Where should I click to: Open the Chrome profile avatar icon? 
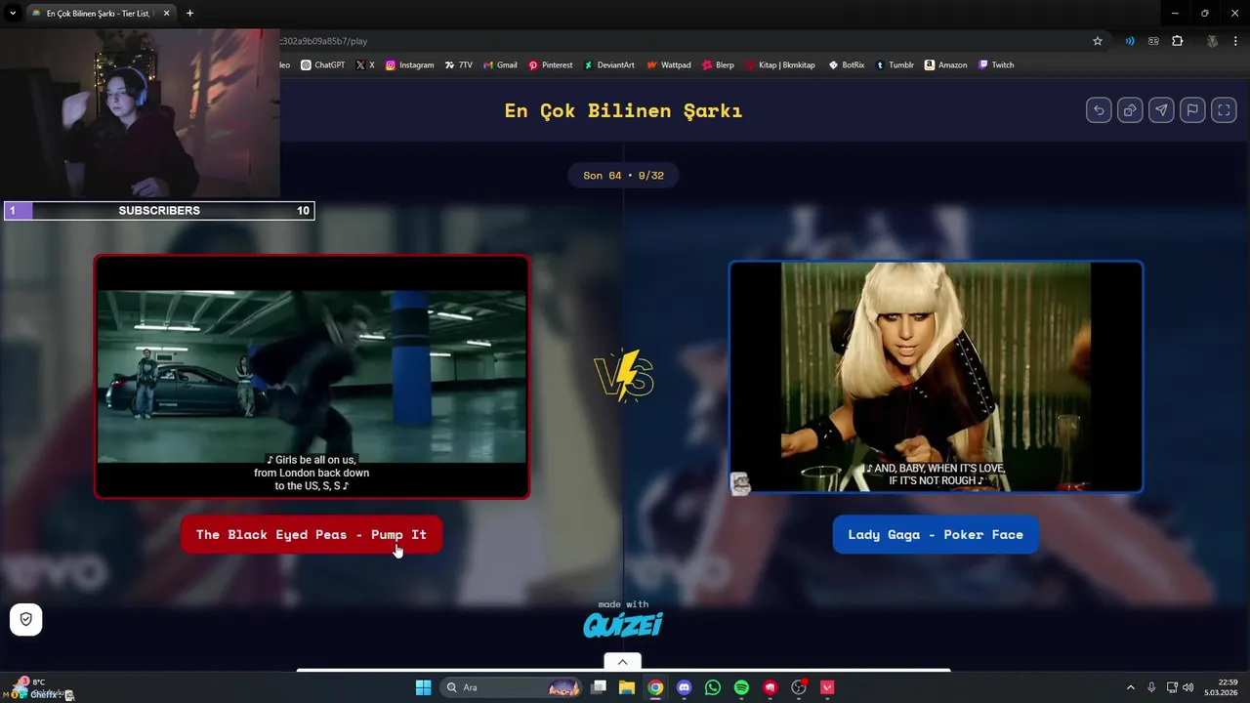click(x=1212, y=41)
